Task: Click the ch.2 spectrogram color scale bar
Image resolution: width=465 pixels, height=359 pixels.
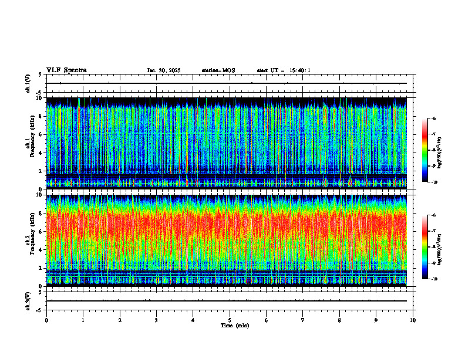Action: click(x=425, y=247)
